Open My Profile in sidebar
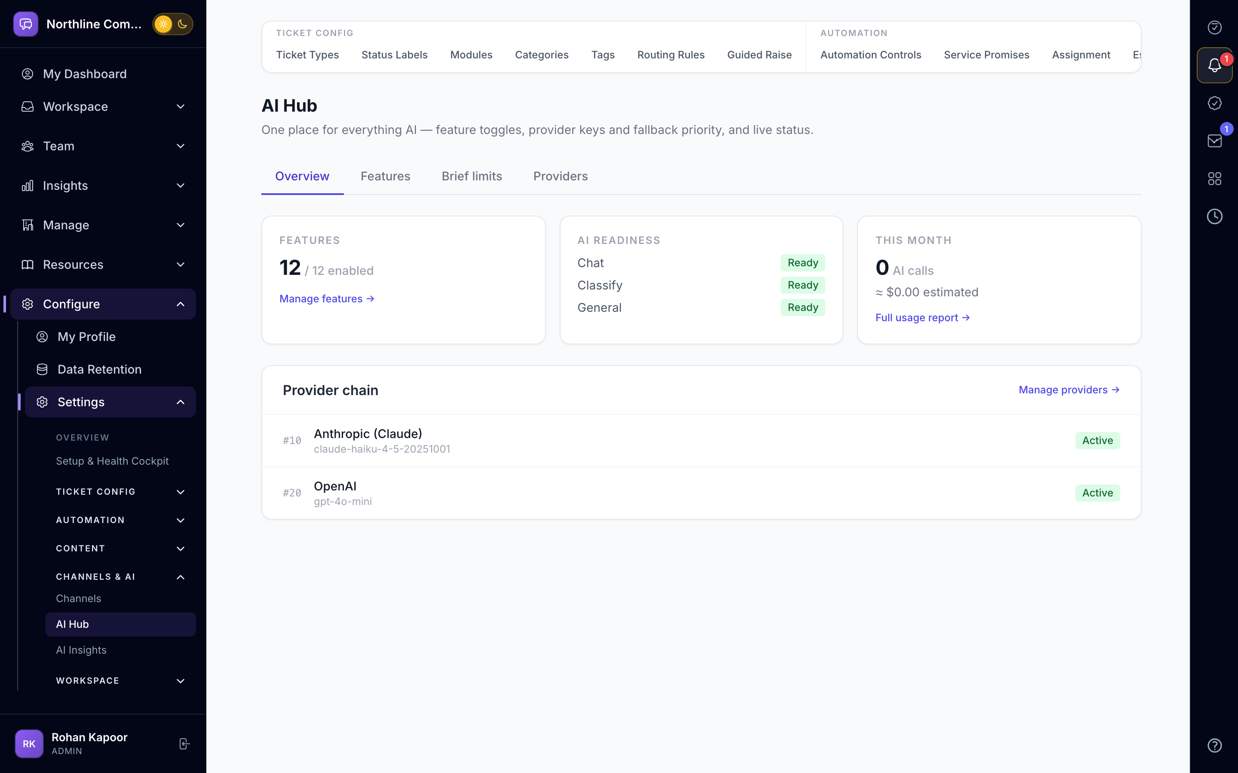The width and height of the screenshot is (1238, 773). click(x=110, y=336)
